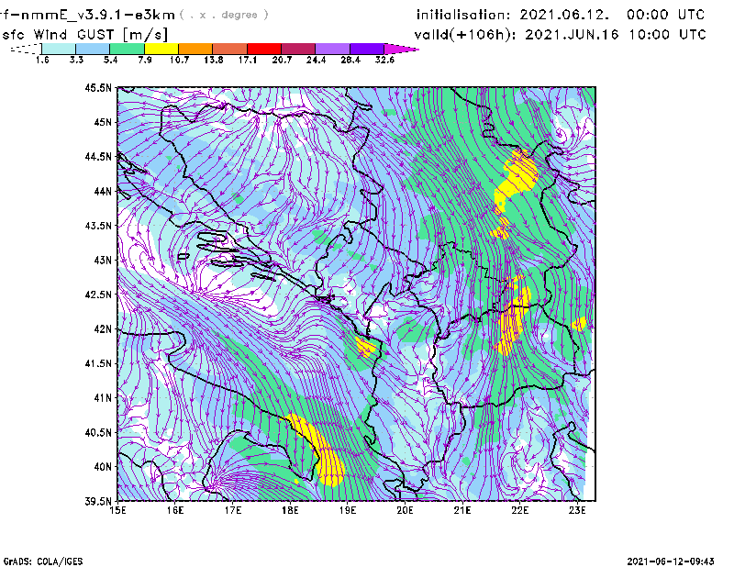Screen dimensions: 734x567
Task: Click the light blue legend swatch
Action: [x=93, y=49]
